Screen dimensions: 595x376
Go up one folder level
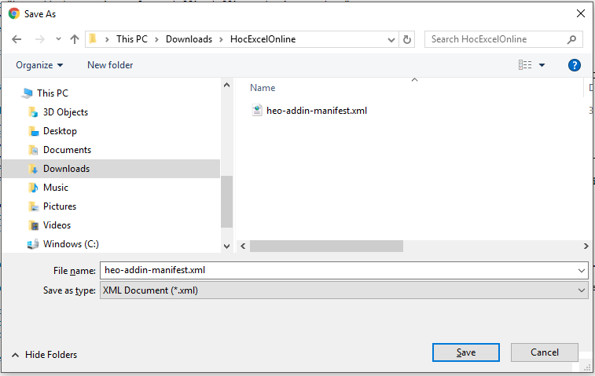pos(75,39)
